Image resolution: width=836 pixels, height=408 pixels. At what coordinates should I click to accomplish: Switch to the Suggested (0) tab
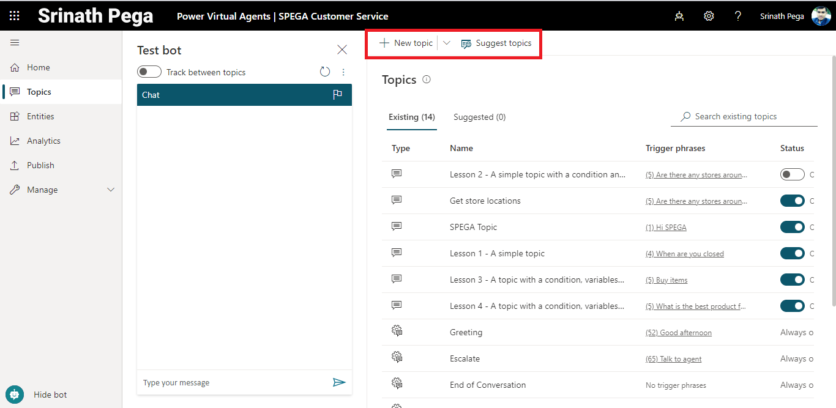tap(479, 117)
